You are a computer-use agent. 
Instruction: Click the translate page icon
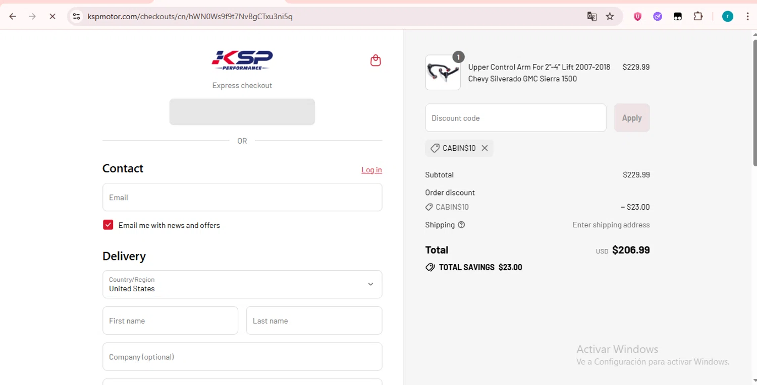click(592, 17)
